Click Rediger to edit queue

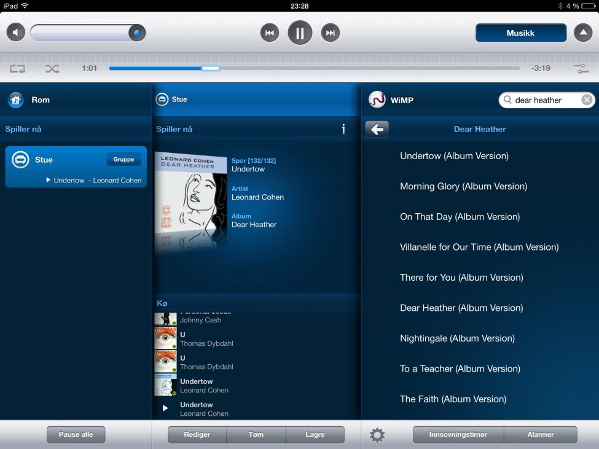point(197,434)
